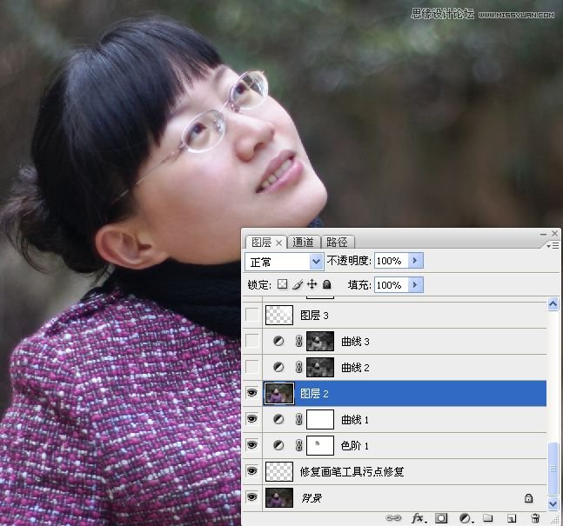Create a new layer
The height and width of the screenshot is (526, 563).
(x=512, y=518)
